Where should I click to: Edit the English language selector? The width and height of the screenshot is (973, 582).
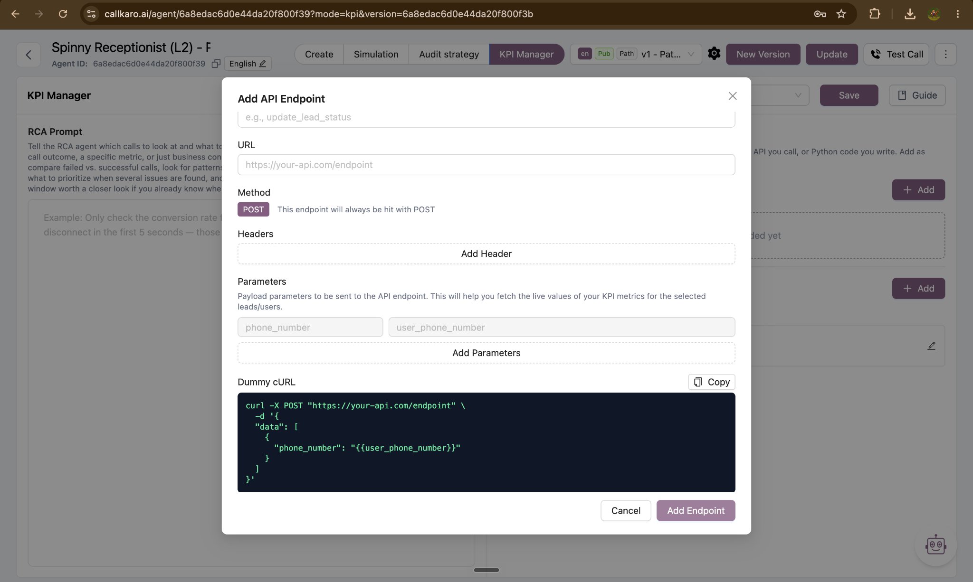pyautogui.click(x=248, y=64)
